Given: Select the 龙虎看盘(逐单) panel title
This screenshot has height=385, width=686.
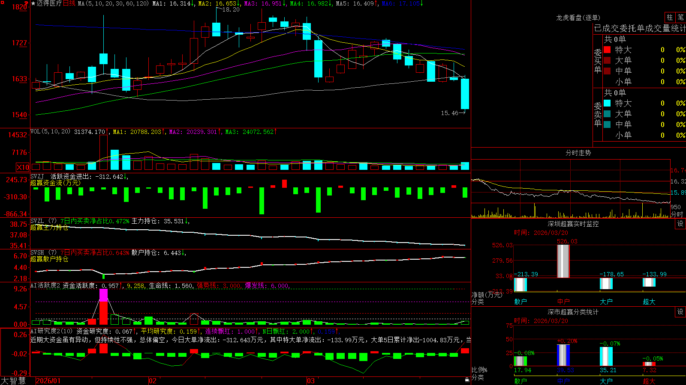Looking at the screenshot, I should click(578, 18).
